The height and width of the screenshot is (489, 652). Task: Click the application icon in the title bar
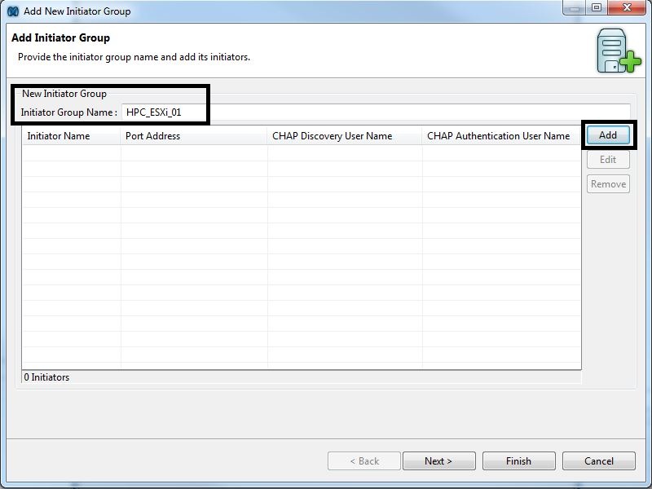[13, 11]
